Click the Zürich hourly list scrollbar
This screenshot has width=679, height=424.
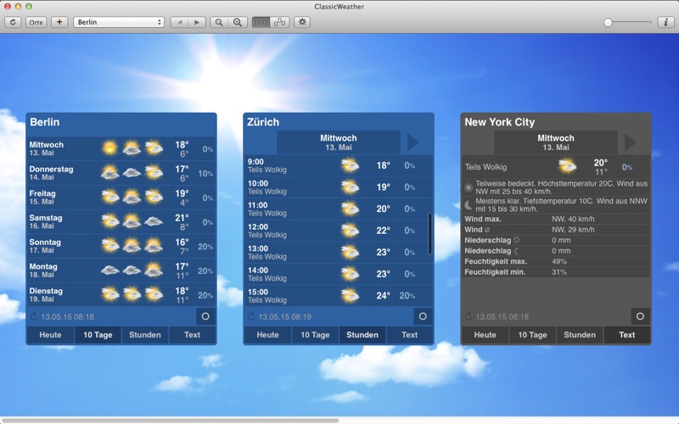pyautogui.click(x=429, y=234)
